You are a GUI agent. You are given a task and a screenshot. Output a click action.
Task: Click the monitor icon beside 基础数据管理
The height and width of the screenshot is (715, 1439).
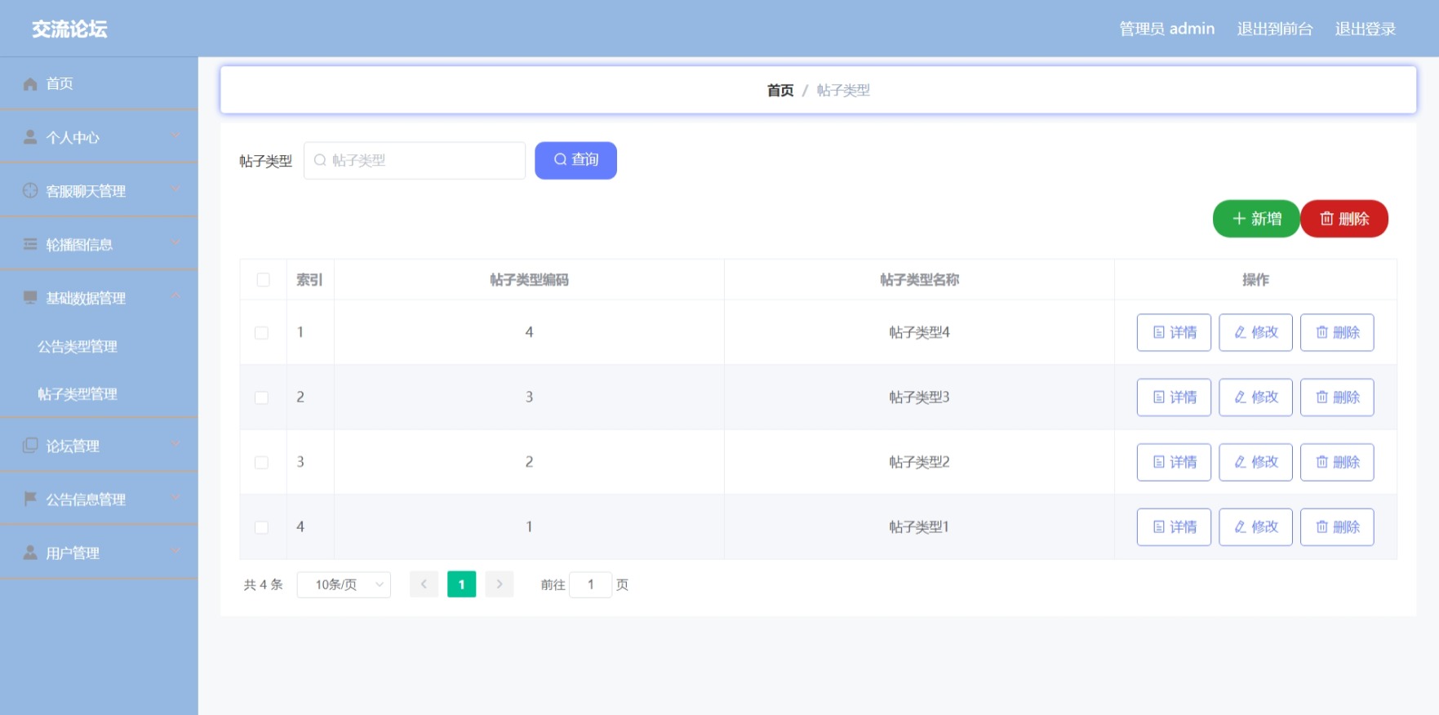(30, 297)
